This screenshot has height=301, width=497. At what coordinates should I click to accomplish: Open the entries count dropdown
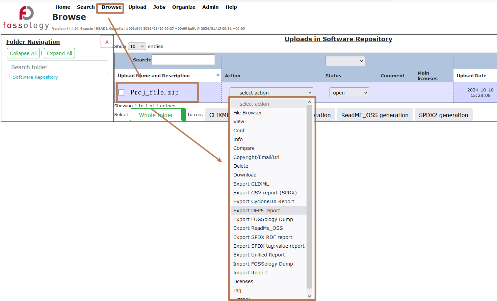click(x=137, y=47)
